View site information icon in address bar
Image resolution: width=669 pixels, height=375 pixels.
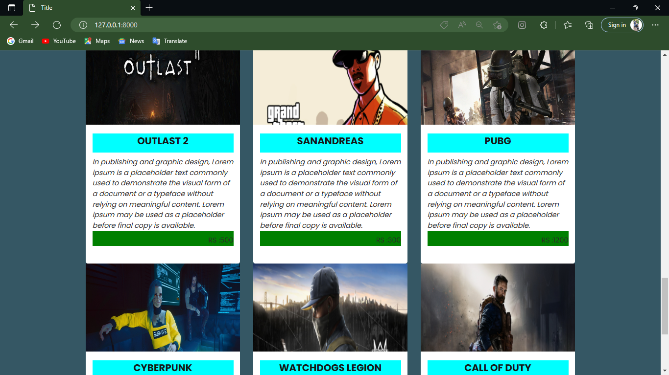83,25
